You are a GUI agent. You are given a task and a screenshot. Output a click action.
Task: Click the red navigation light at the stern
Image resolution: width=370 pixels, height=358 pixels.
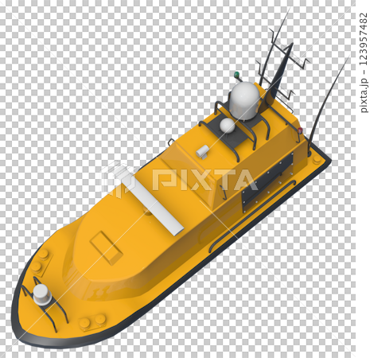(300, 130)
